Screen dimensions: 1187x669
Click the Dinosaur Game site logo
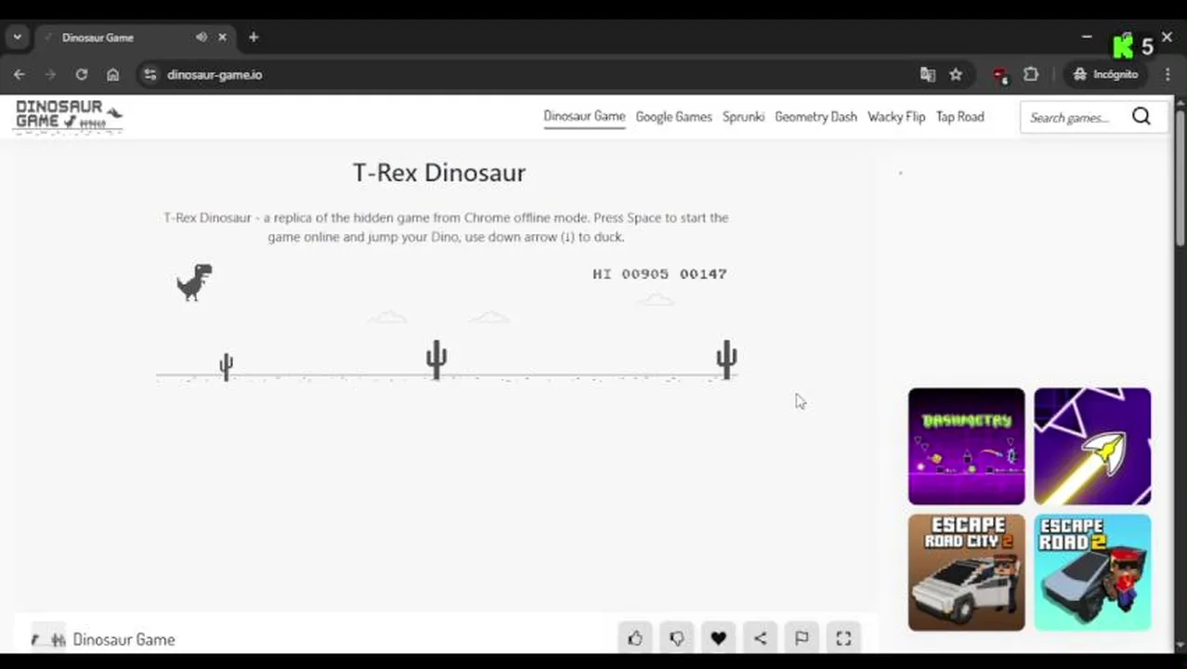(x=69, y=117)
